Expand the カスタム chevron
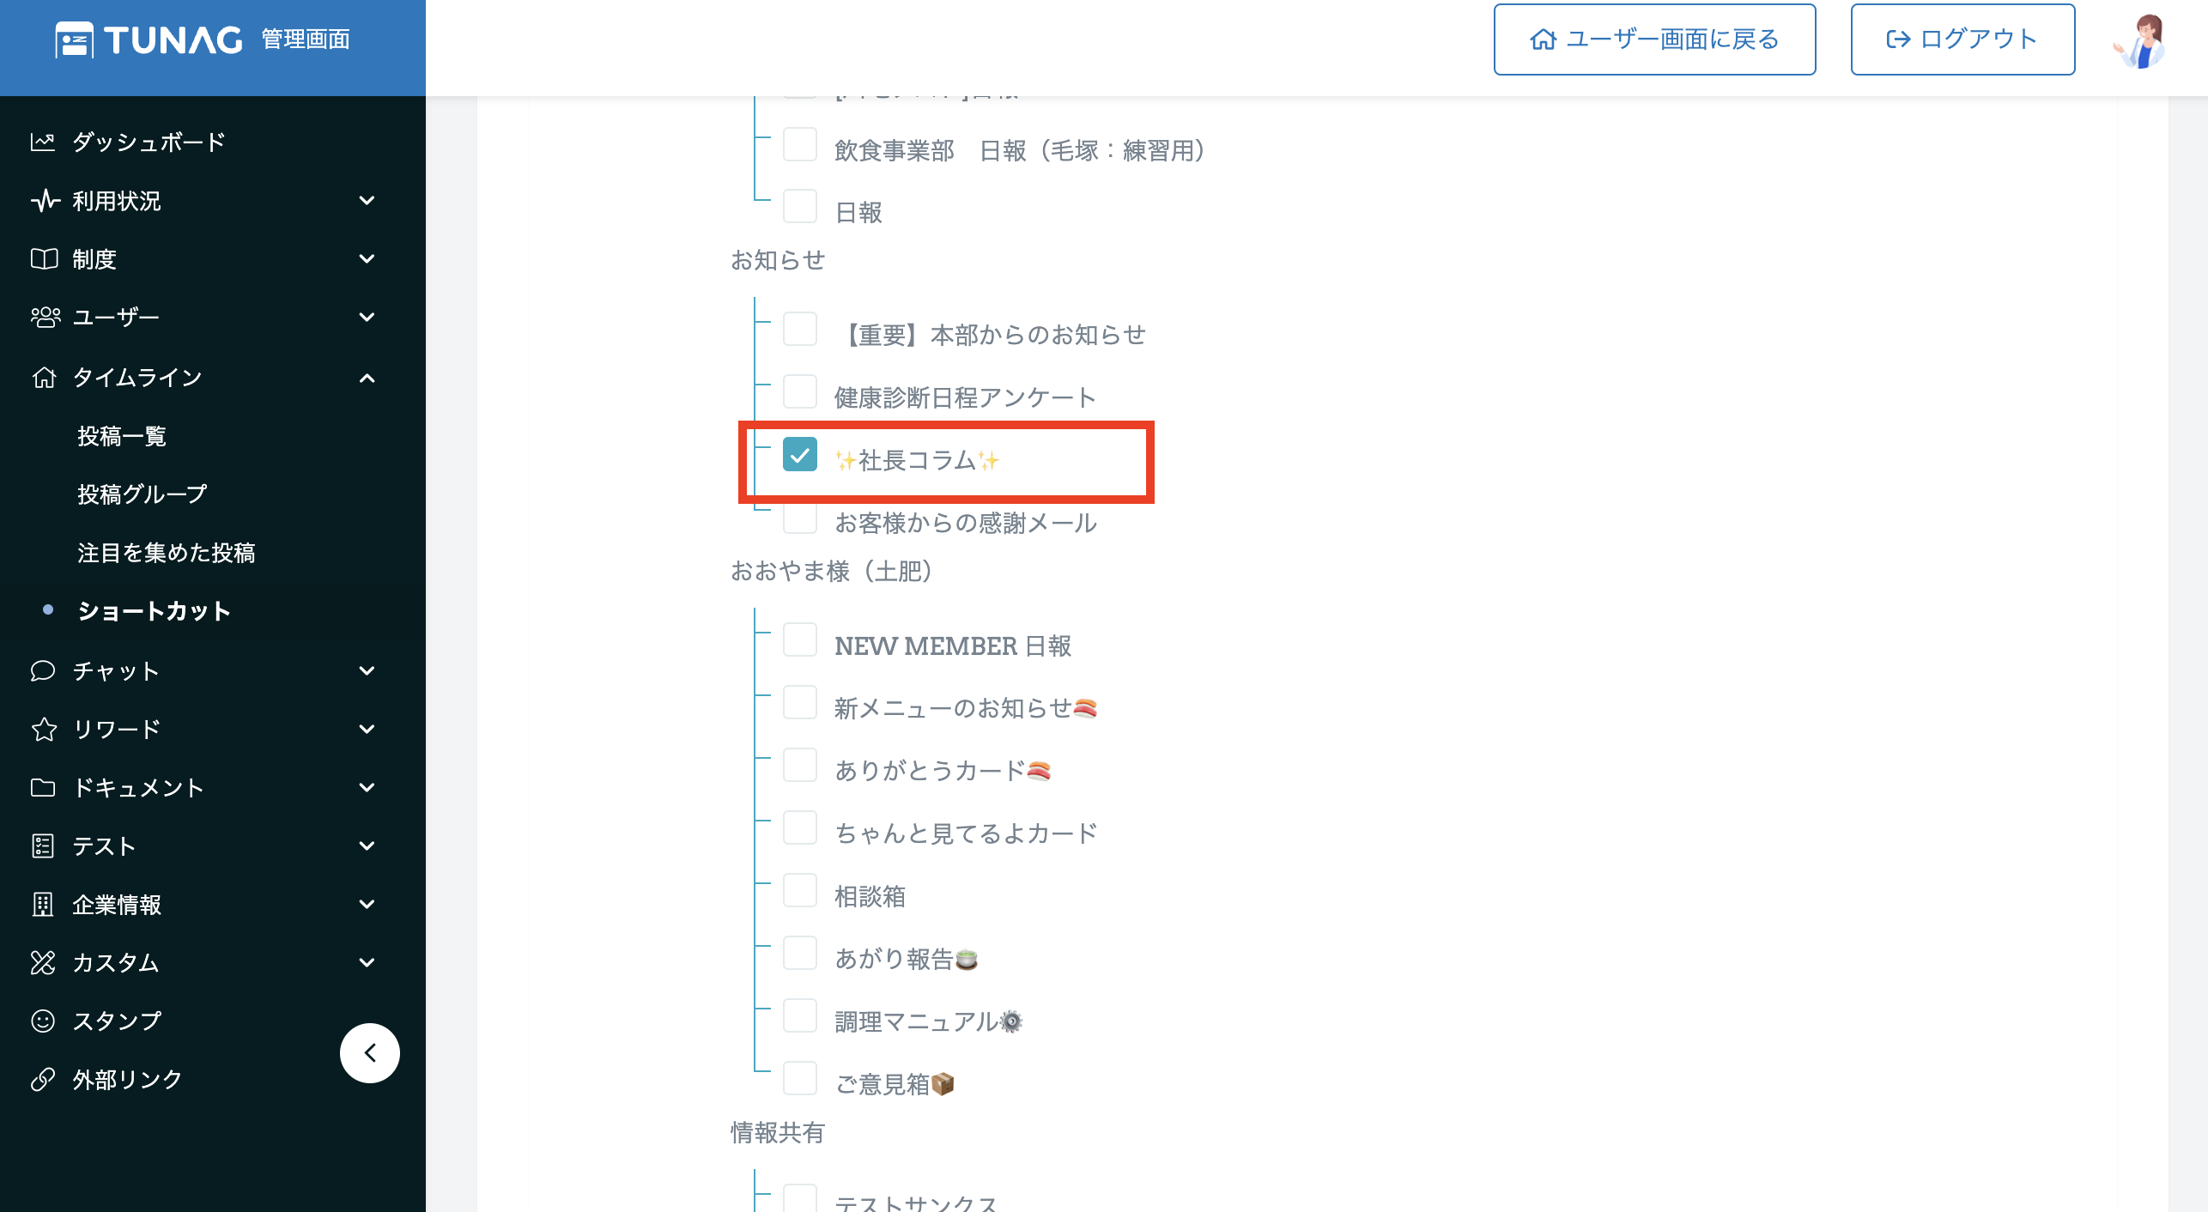The height and width of the screenshot is (1212, 2208). point(367,962)
